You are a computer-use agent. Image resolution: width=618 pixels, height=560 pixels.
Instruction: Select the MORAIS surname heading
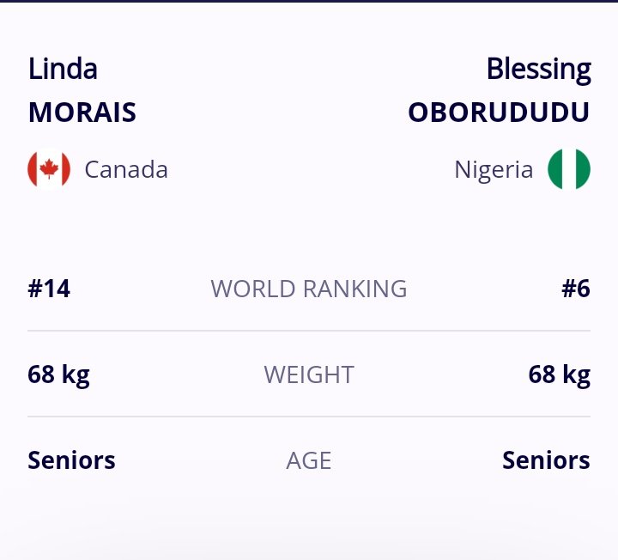(82, 113)
